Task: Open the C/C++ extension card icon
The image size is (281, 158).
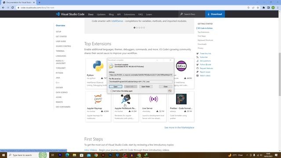Action: tap(181, 66)
